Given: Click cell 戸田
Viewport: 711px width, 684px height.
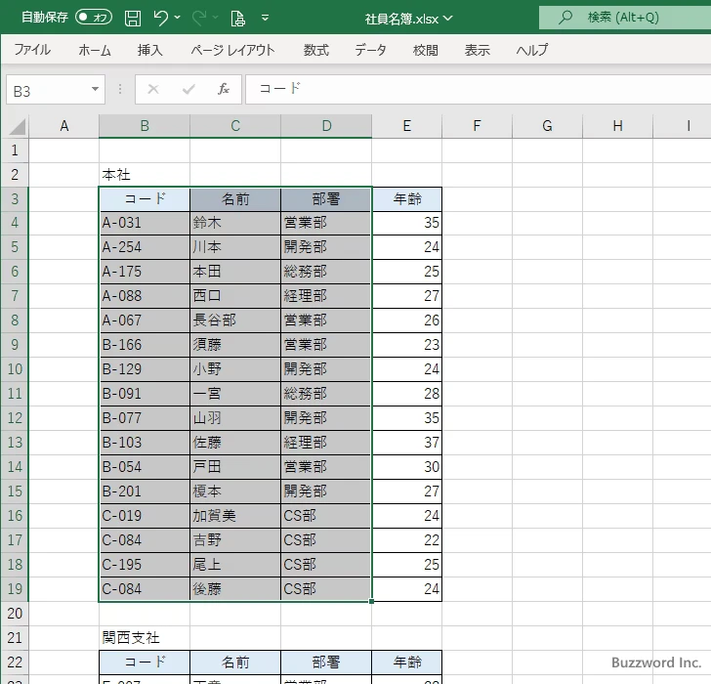Looking at the screenshot, I should point(235,467).
